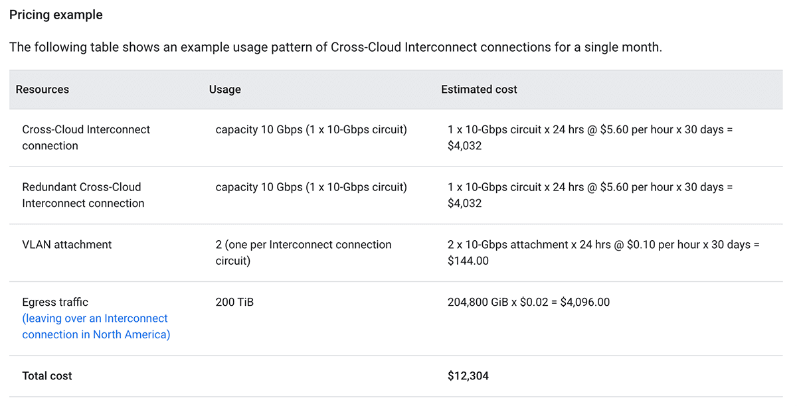Viewport: 797px width, 406px height.
Task: Click the Cross-Cloud Interconnect connection resource cell
Action: pos(86,137)
